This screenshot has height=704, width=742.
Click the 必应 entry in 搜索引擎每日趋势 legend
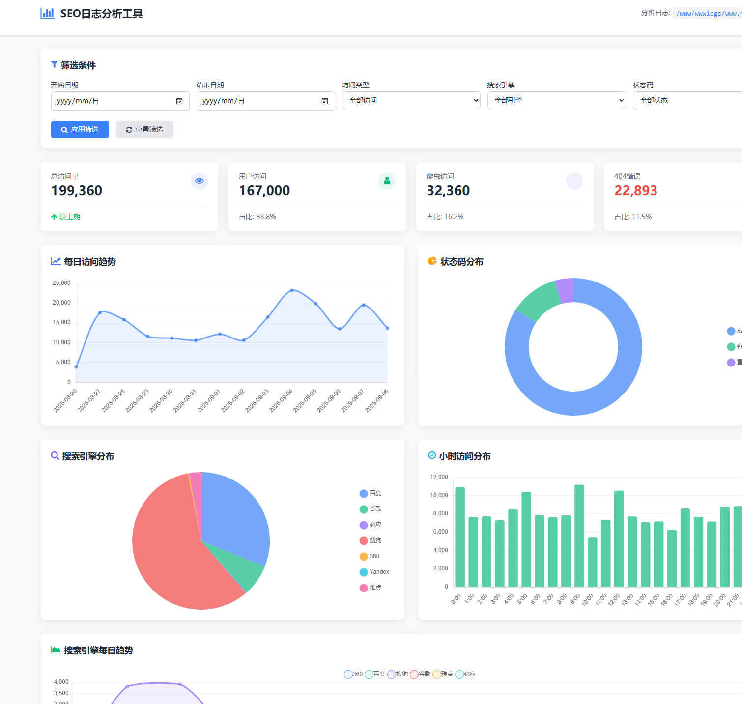(x=465, y=674)
